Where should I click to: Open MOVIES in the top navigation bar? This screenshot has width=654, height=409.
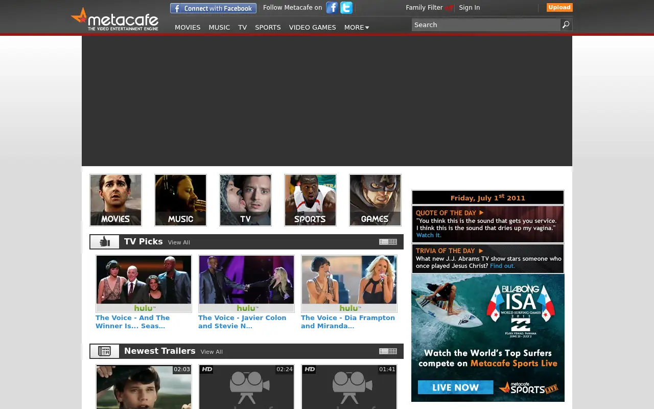click(x=188, y=27)
